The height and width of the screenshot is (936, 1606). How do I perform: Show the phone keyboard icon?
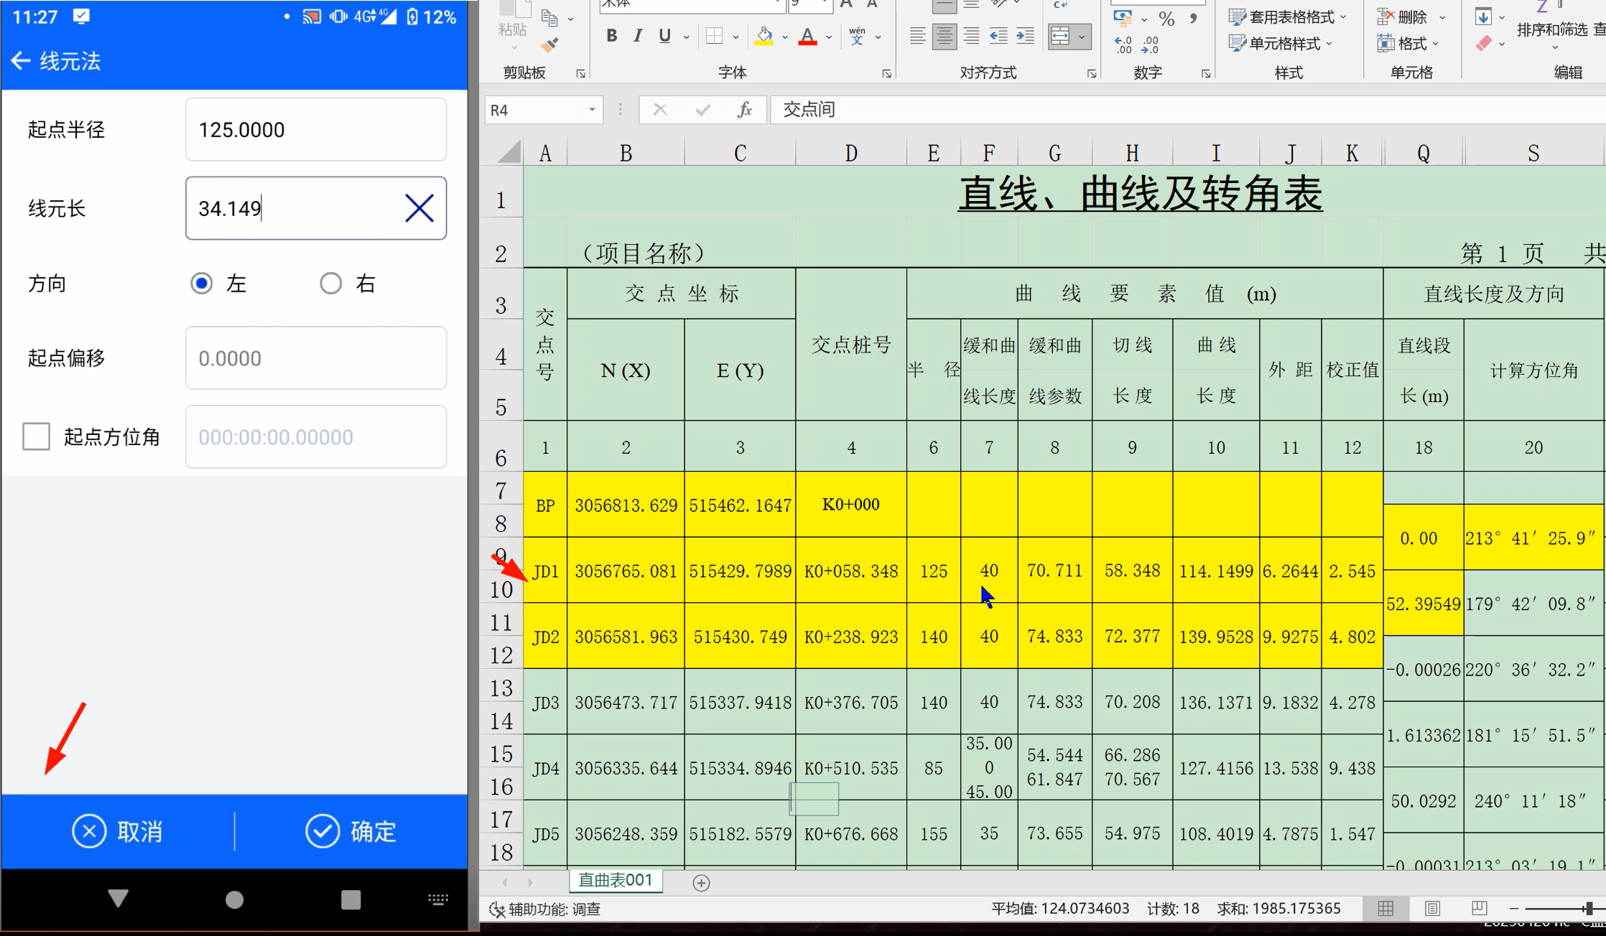(x=438, y=899)
